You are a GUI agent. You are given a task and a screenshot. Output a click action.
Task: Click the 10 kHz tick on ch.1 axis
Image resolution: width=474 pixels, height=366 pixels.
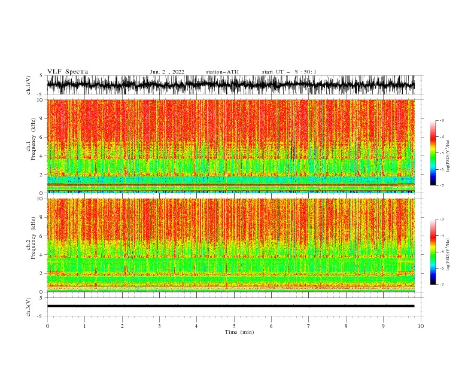point(40,100)
